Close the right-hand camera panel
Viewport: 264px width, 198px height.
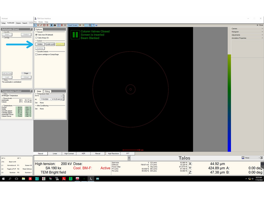point(260,25)
